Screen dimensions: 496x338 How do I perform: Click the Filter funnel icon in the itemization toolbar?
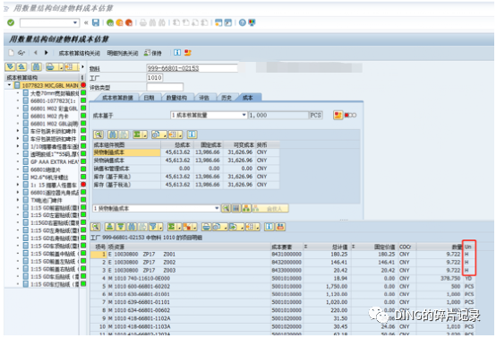click(153, 227)
